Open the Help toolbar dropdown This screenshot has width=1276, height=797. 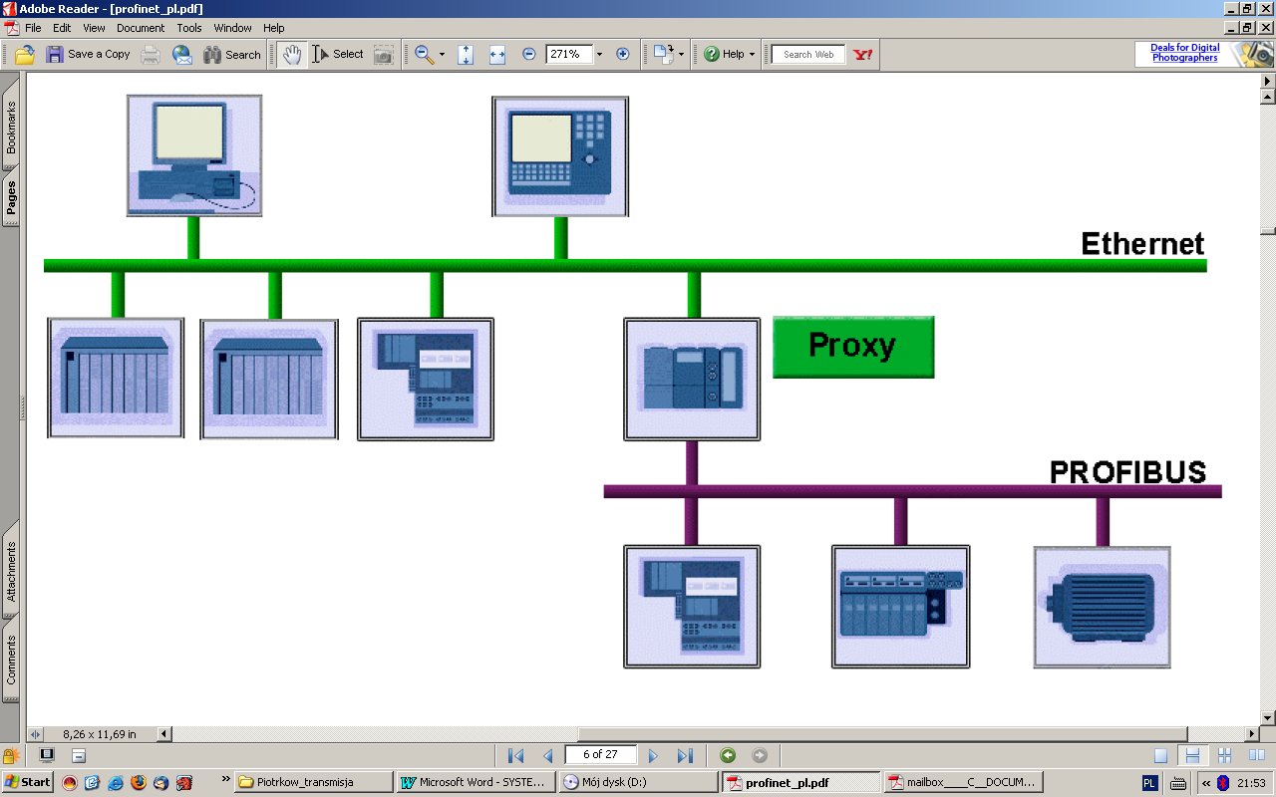click(x=729, y=55)
